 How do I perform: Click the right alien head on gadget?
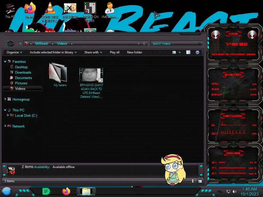click(252, 35)
